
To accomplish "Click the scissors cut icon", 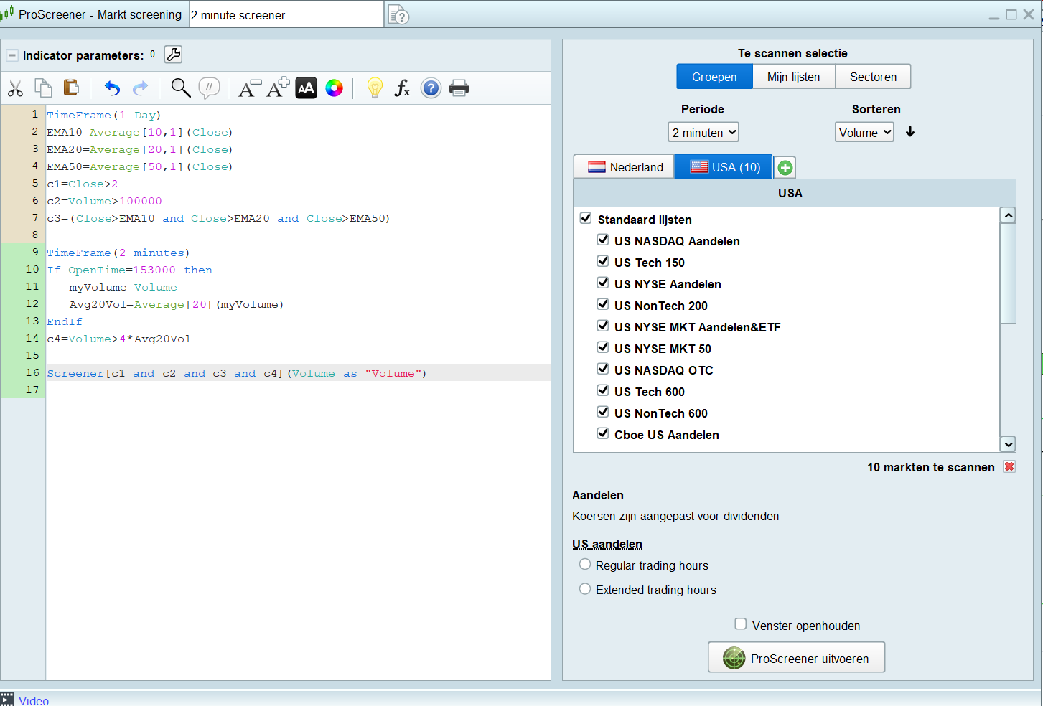I will [x=15, y=88].
